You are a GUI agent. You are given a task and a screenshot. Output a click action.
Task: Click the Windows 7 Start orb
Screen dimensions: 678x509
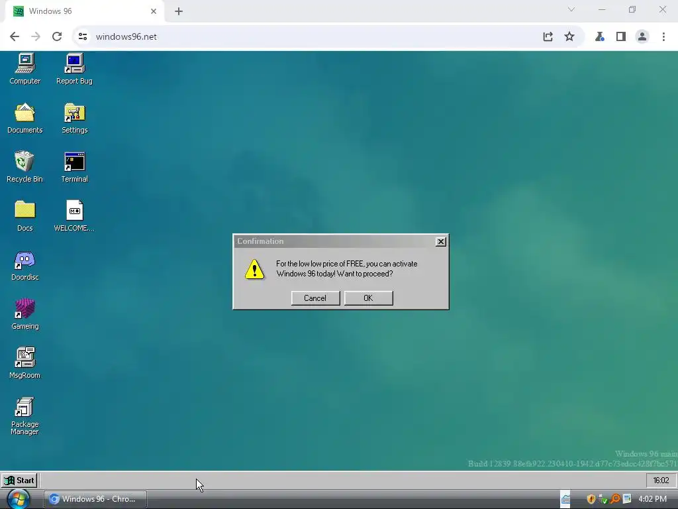(18, 499)
